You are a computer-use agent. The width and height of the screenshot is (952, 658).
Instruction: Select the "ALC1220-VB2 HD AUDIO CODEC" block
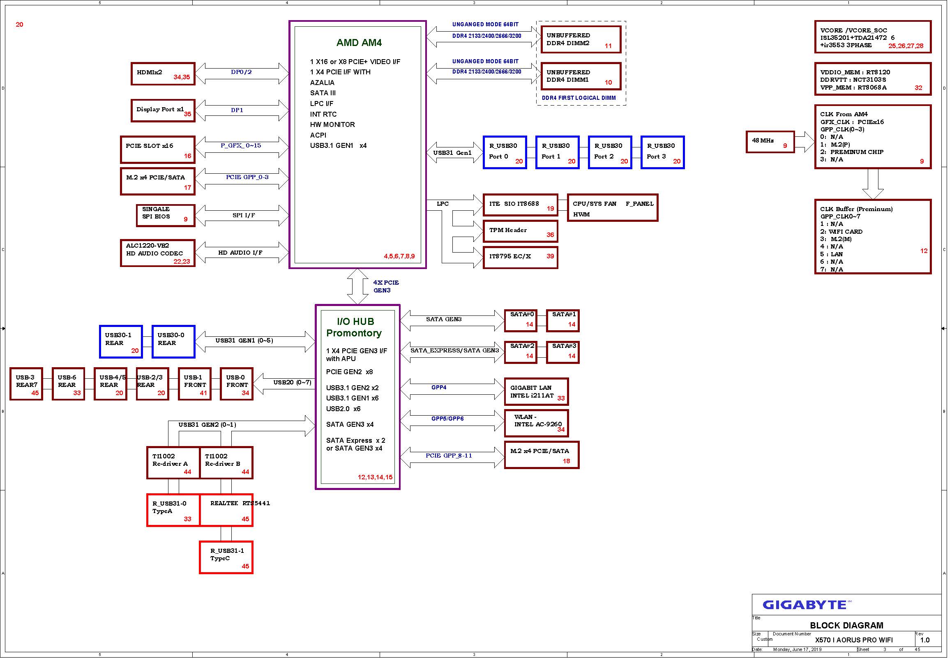click(158, 254)
